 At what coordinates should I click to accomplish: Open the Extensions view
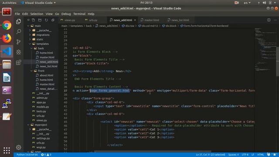click(x=18, y=62)
